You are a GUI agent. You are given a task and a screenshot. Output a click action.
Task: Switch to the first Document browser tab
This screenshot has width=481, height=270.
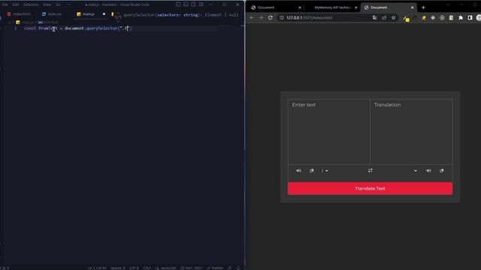tap(275, 7)
